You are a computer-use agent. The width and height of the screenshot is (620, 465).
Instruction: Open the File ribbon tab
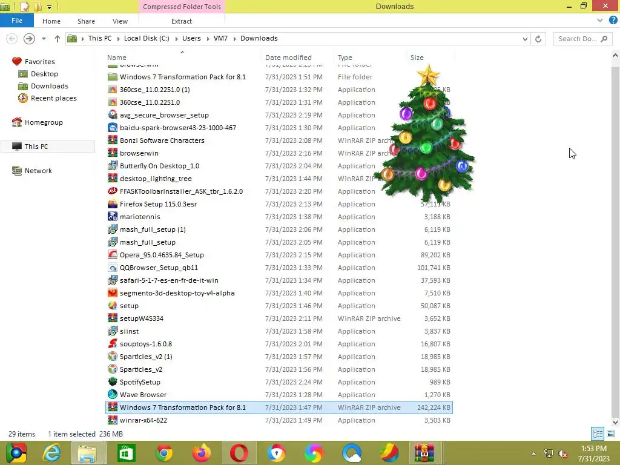(x=16, y=21)
